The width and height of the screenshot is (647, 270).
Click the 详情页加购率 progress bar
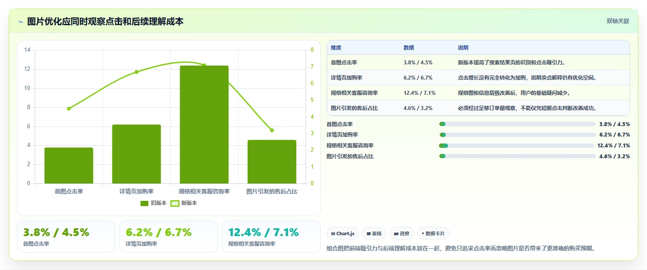(x=518, y=135)
